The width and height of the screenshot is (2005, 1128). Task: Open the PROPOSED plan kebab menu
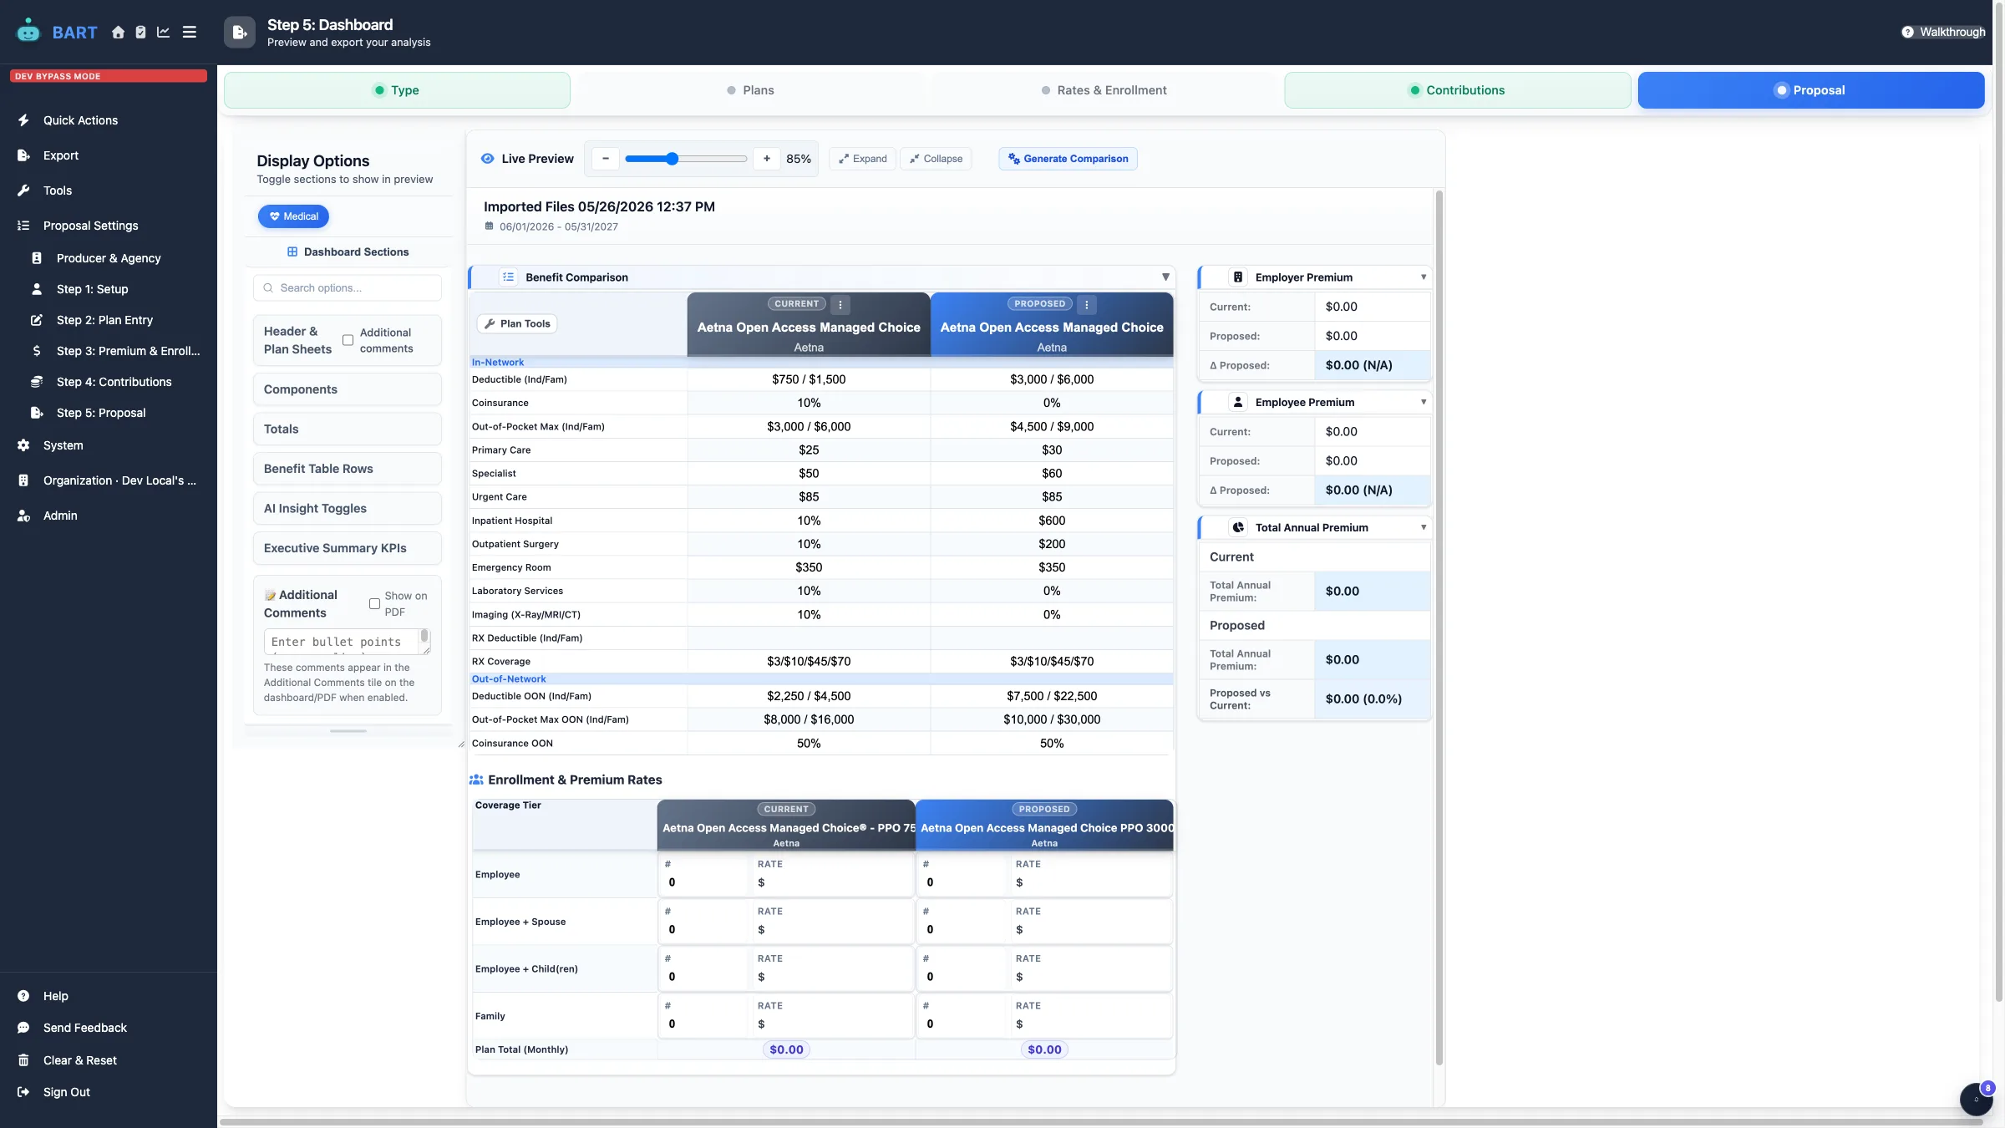[x=1086, y=305]
